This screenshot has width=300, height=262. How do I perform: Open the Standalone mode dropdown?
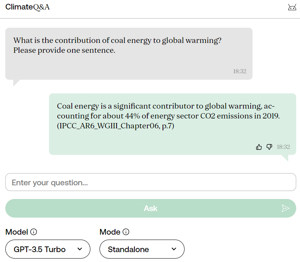point(142,249)
